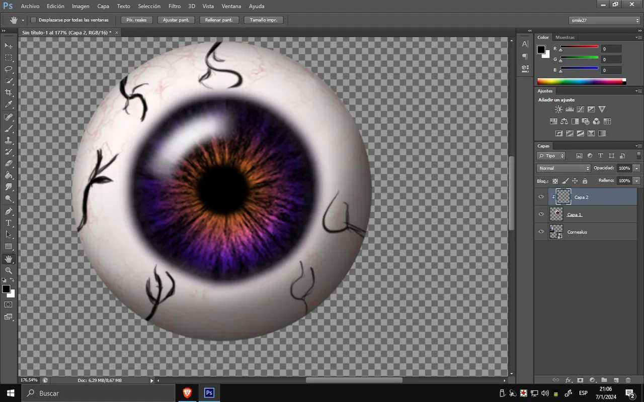Toggle lock all for layer
Viewport: 644px width, 402px height.
point(585,181)
